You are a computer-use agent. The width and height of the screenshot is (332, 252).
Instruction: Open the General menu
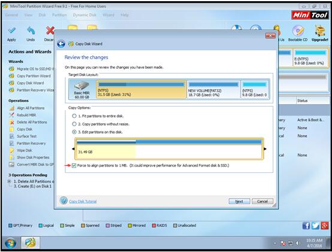pos(11,15)
